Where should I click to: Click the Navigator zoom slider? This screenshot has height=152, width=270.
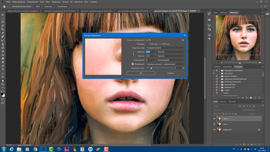click(240, 63)
